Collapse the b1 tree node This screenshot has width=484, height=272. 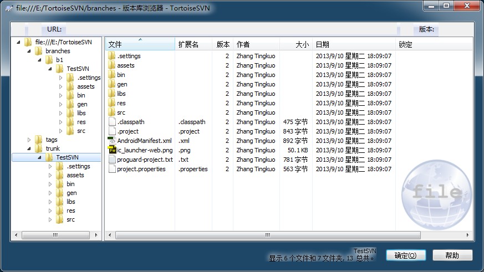click(39, 60)
